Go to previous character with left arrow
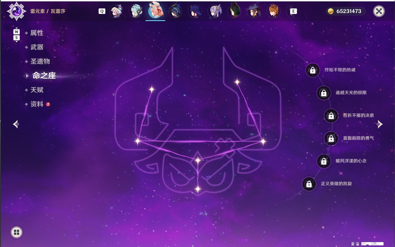 click(x=16, y=124)
